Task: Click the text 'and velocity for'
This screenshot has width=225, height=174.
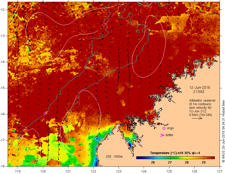Action: (x=200, y=108)
